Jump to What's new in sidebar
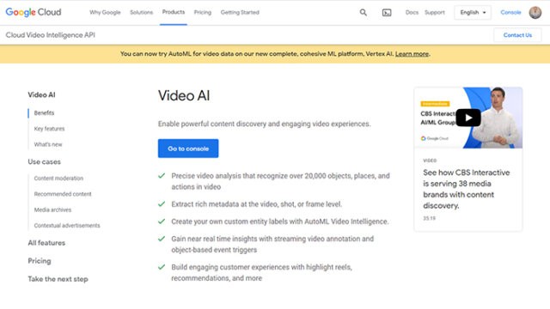The image size is (550, 309). coord(48,144)
